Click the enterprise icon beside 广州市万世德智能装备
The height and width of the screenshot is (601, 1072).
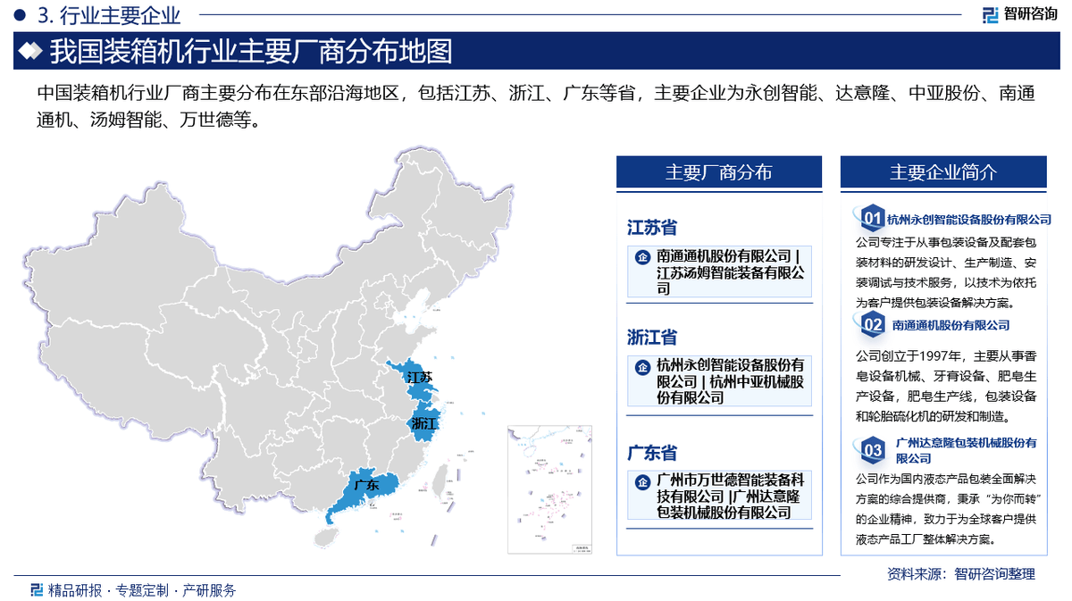[641, 482]
